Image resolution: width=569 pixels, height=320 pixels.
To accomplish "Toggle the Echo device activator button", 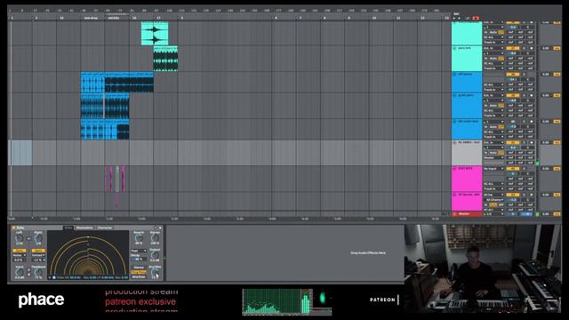I will [x=13, y=228].
